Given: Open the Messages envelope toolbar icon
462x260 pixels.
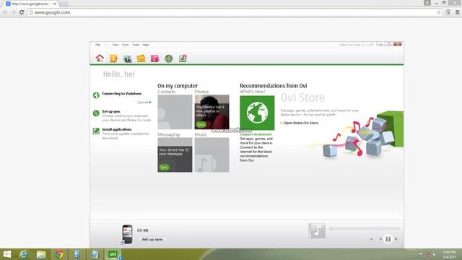Looking at the screenshot, I should [141, 58].
